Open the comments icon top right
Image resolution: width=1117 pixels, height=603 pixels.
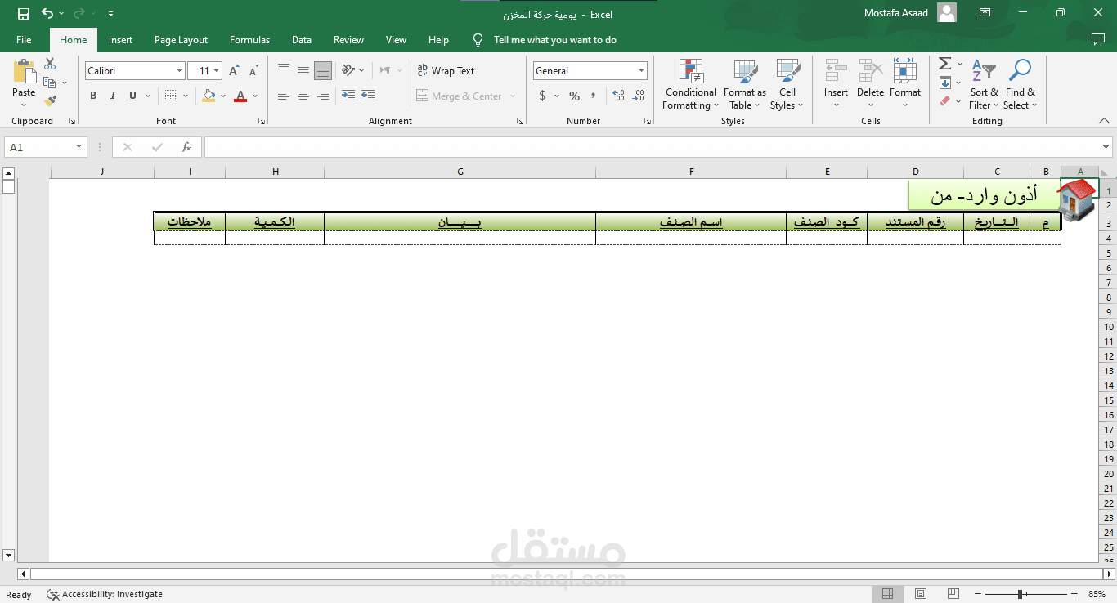(x=1098, y=39)
